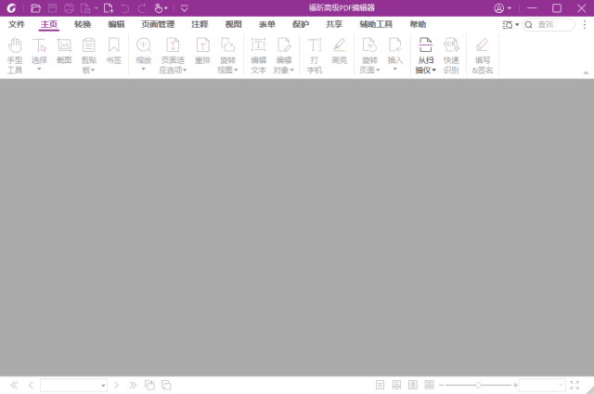This screenshot has height=394, width=594.
Task: Switch to the 编辑 tab
Action: coord(116,24)
